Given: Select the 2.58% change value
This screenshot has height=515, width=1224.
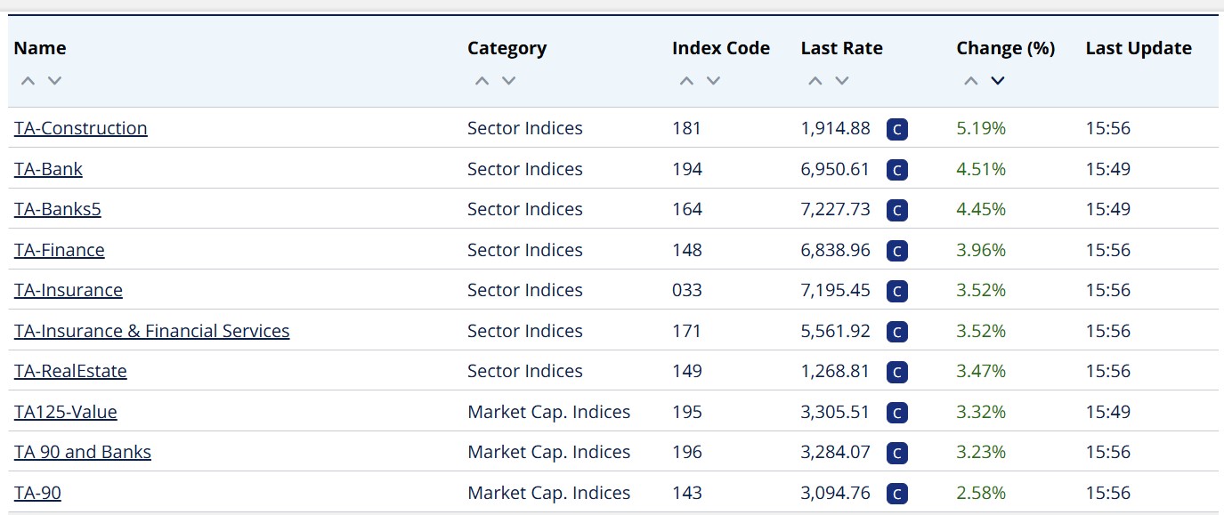Looking at the screenshot, I should tap(981, 493).
